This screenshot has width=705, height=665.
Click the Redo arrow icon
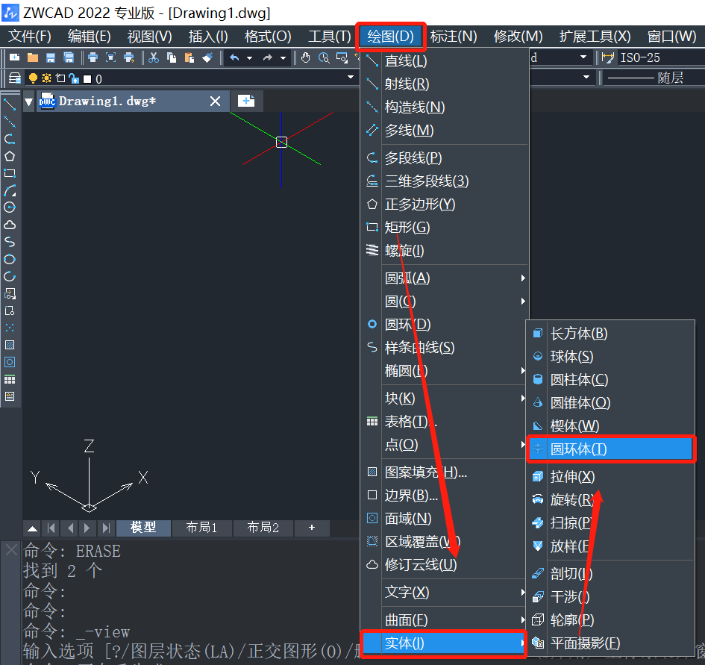click(x=268, y=57)
